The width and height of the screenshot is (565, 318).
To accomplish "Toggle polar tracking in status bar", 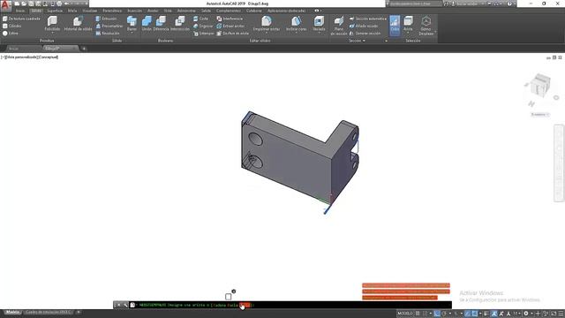I will (x=444, y=314).
